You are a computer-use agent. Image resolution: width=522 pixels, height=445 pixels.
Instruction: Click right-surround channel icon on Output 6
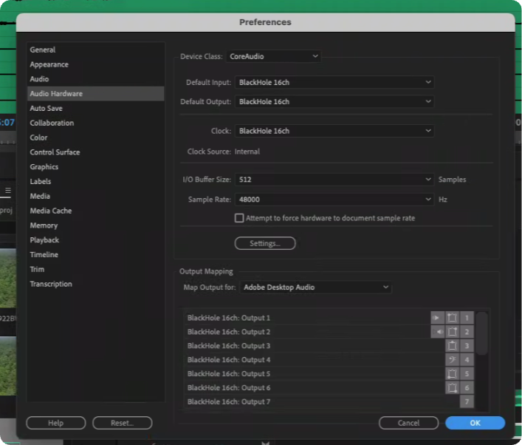pos(452,387)
